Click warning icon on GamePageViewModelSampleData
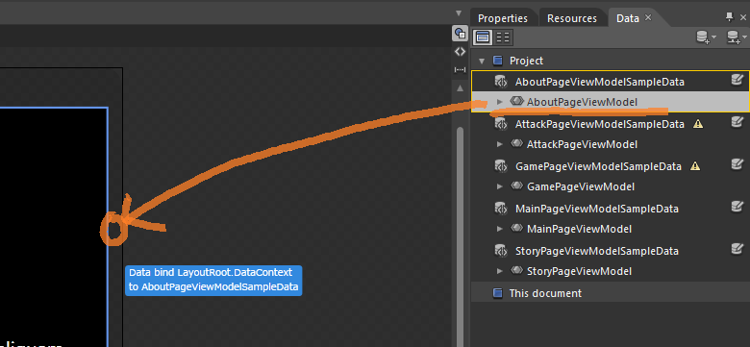 pyautogui.click(x=695, y=166)
